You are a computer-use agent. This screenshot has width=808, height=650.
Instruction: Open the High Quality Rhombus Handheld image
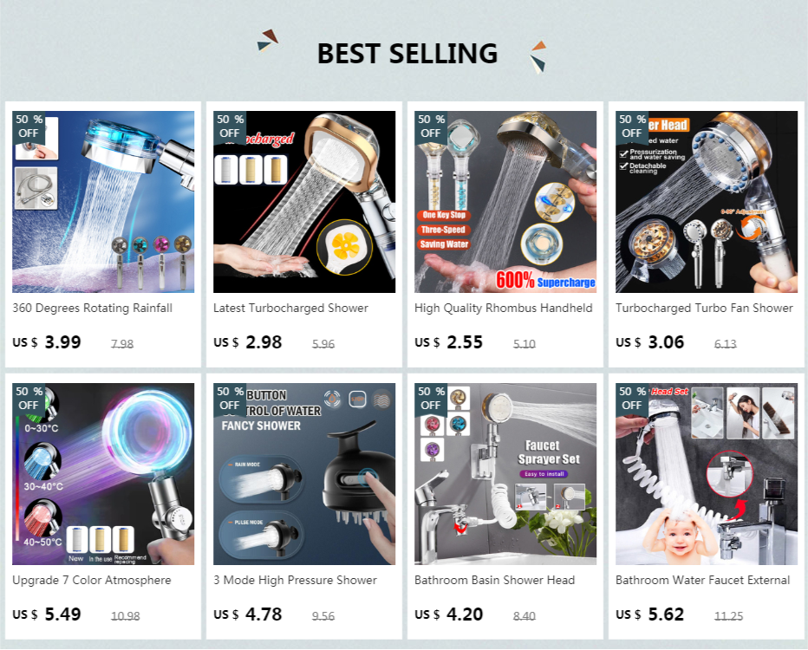[x=505, y=202]
